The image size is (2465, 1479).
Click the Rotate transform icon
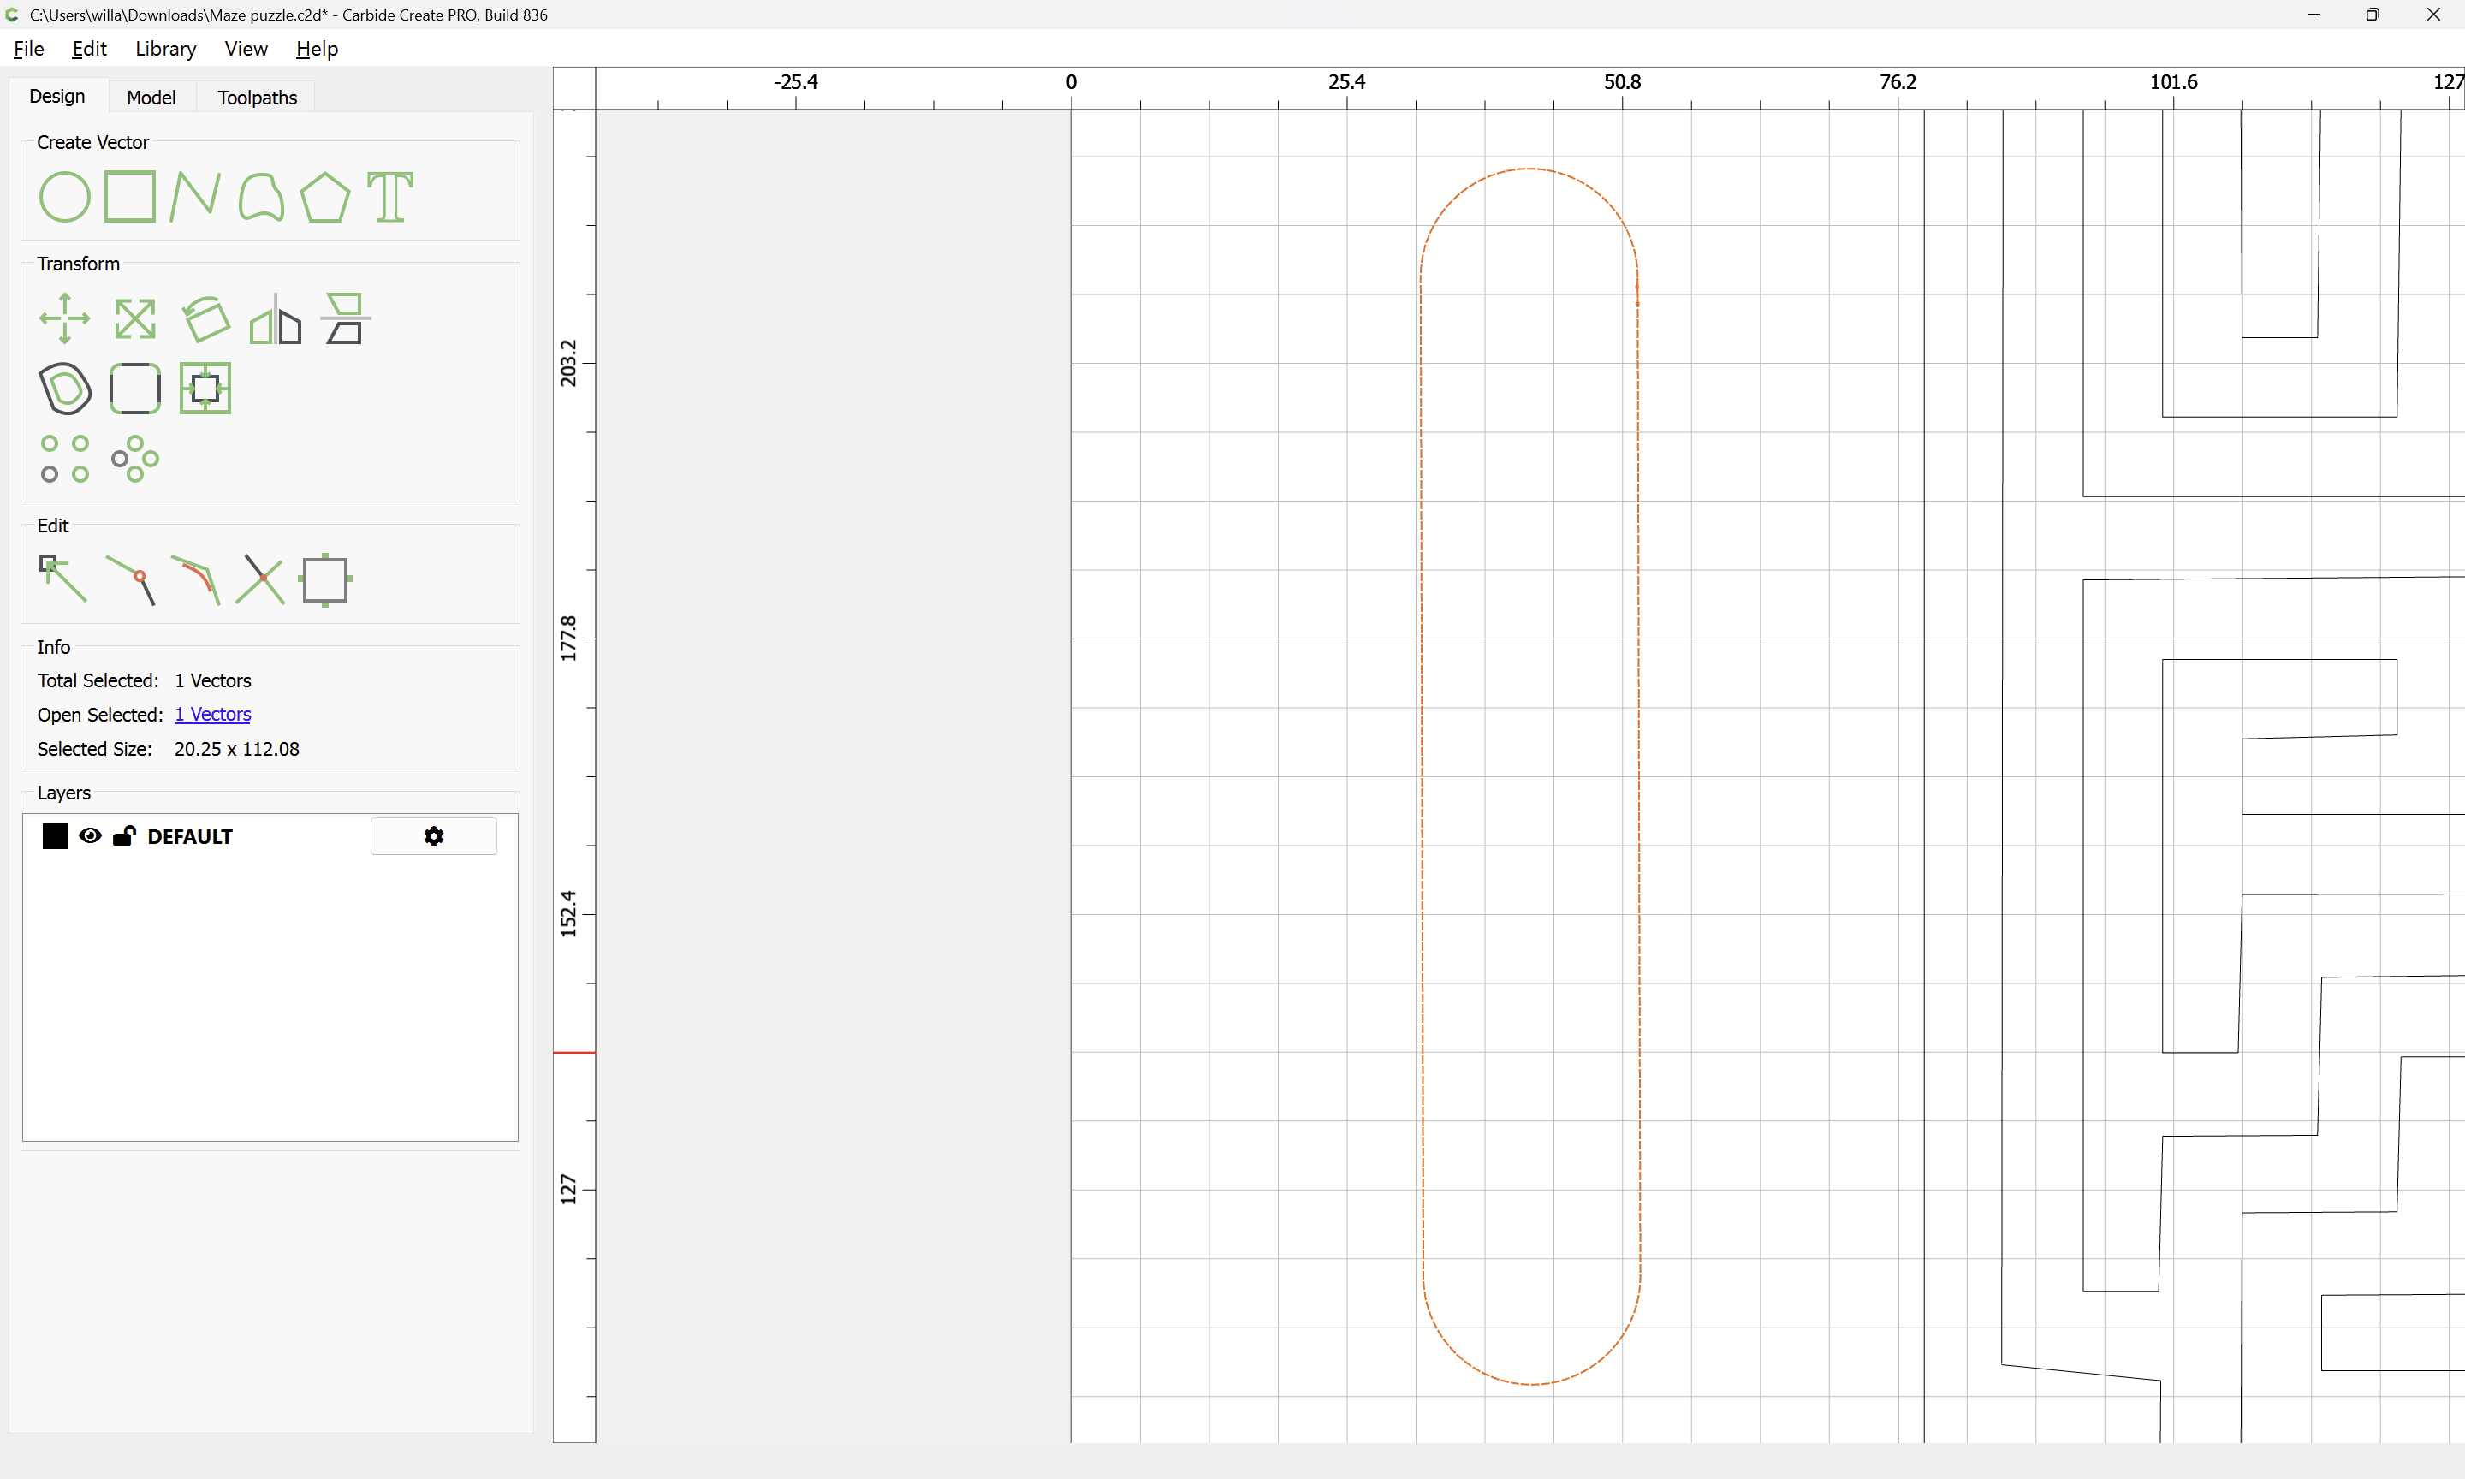pos(205,319)
